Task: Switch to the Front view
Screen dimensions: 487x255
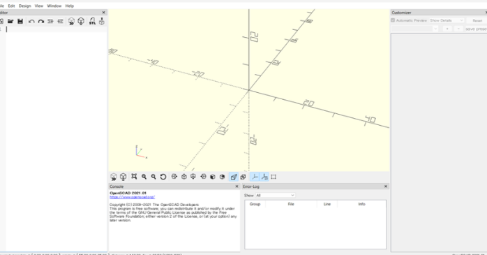Action: (213, 177)
